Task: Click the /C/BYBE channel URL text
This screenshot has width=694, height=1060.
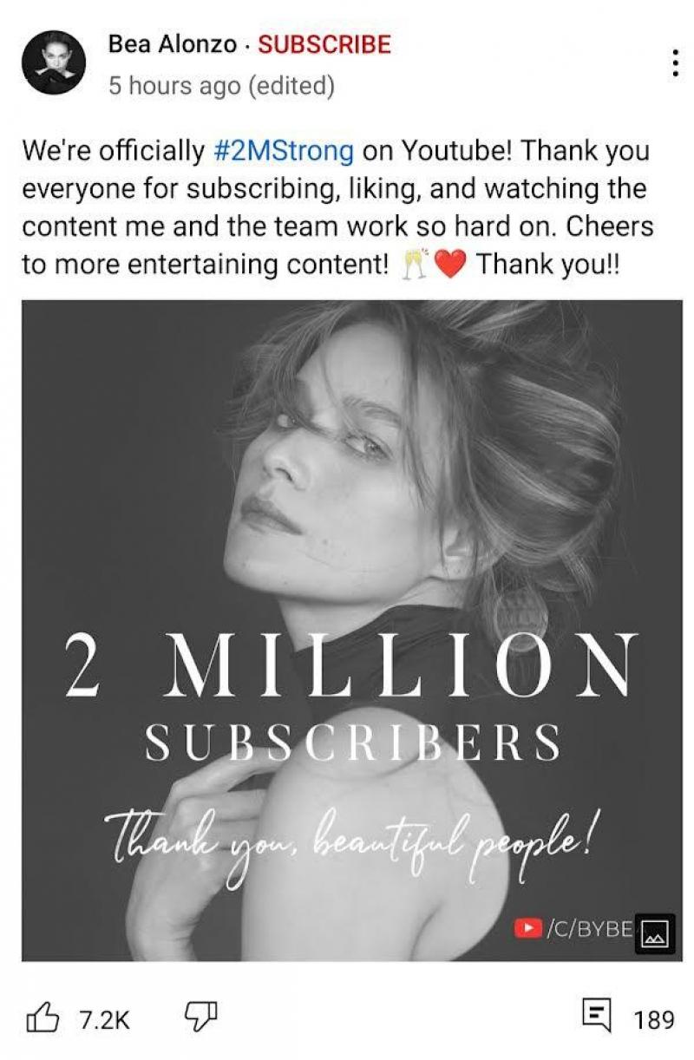Action: 592,927
